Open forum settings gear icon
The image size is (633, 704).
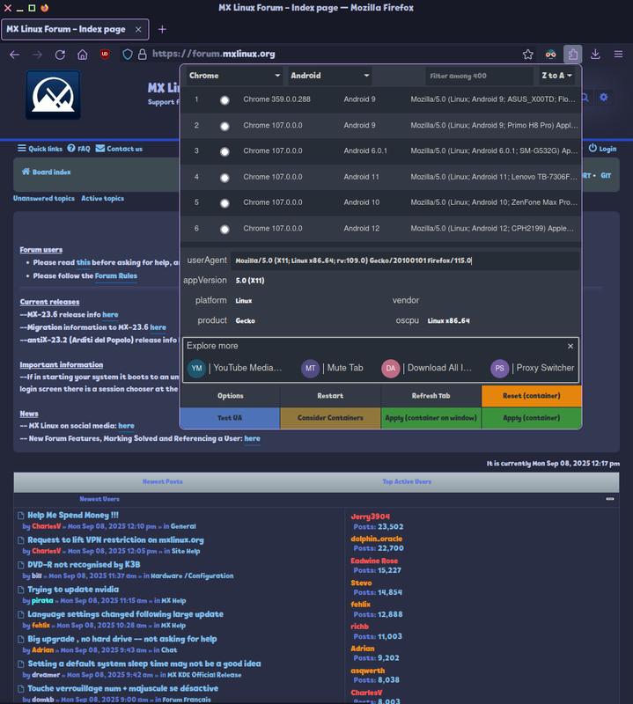click(603, 97)
